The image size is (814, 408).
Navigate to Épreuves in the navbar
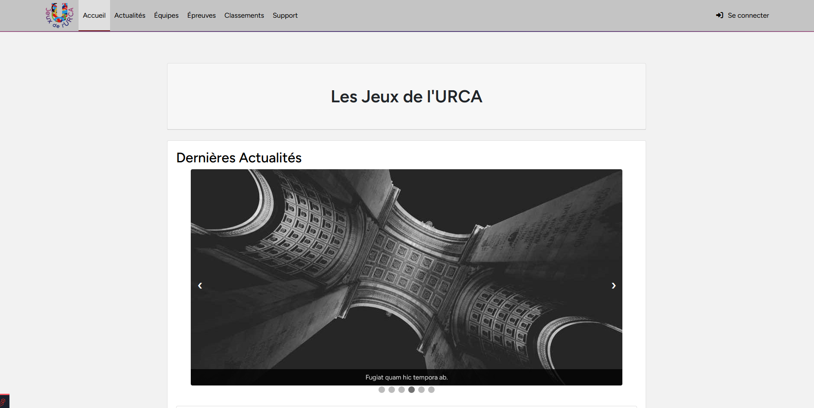pyautogui.click(x=201, y=16)
